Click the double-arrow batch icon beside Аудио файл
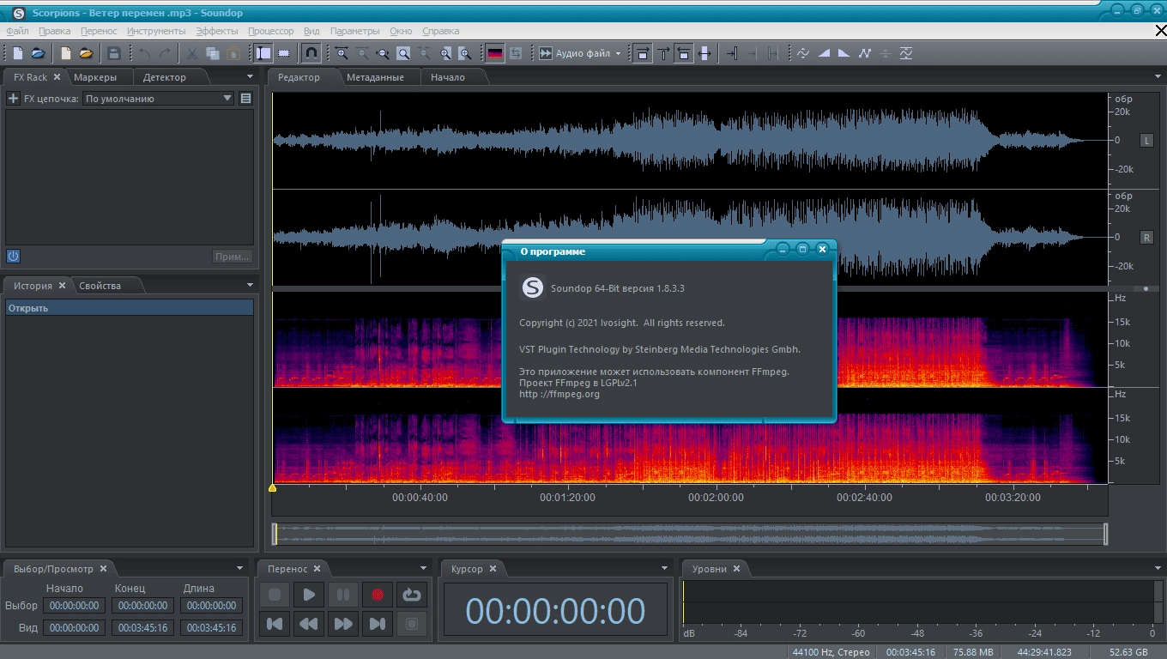Viewport: 1167px width, 659px height. click(546, 53)
